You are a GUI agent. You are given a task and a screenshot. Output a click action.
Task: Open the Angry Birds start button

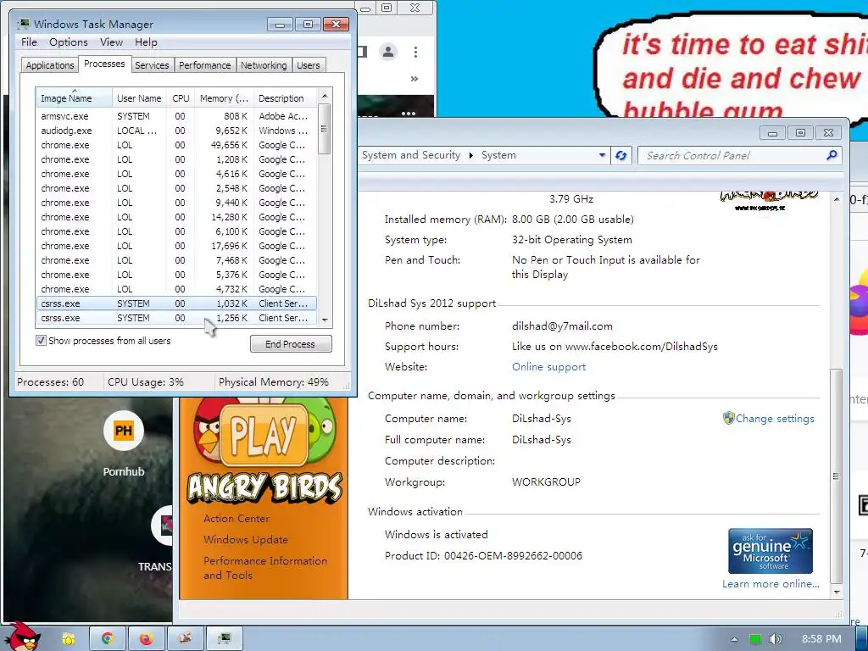click(21, 636)
